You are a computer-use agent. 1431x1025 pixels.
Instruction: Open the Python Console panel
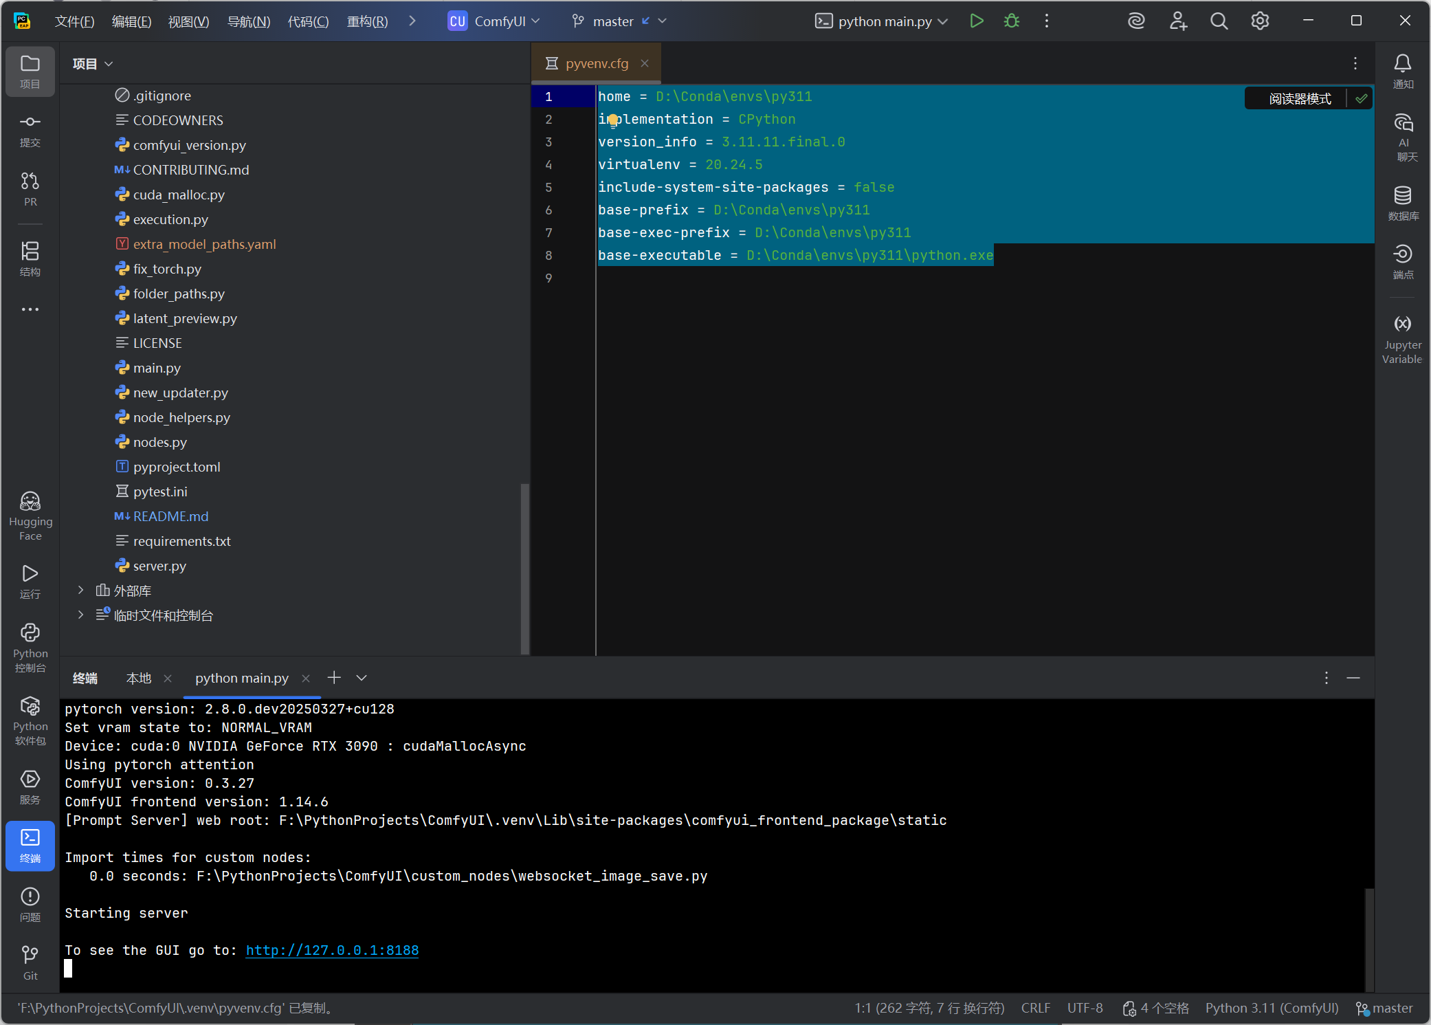click(x=30, y=648)
